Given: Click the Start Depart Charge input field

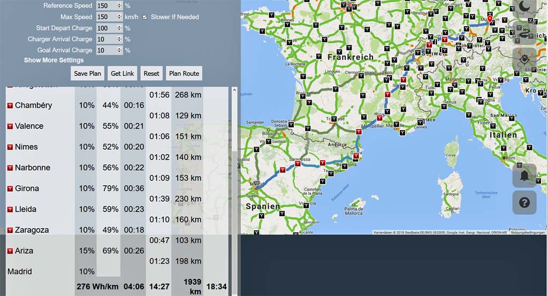Looking at the screenshot, I should (106, 28).
